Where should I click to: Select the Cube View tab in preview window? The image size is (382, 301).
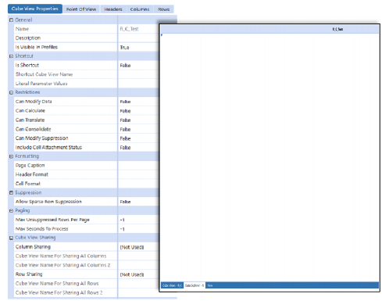click(x=172, y=285)
